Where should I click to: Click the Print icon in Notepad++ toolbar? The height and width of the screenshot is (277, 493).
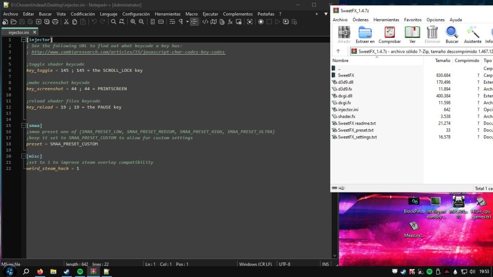(55, 22)
